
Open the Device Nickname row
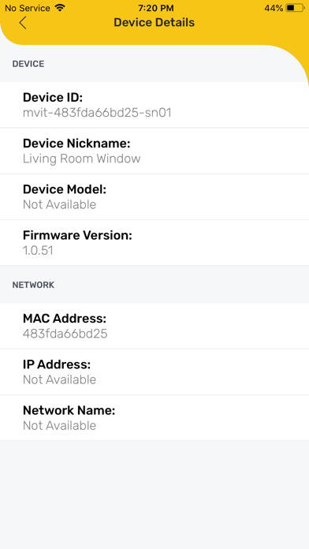coord(154,151)
